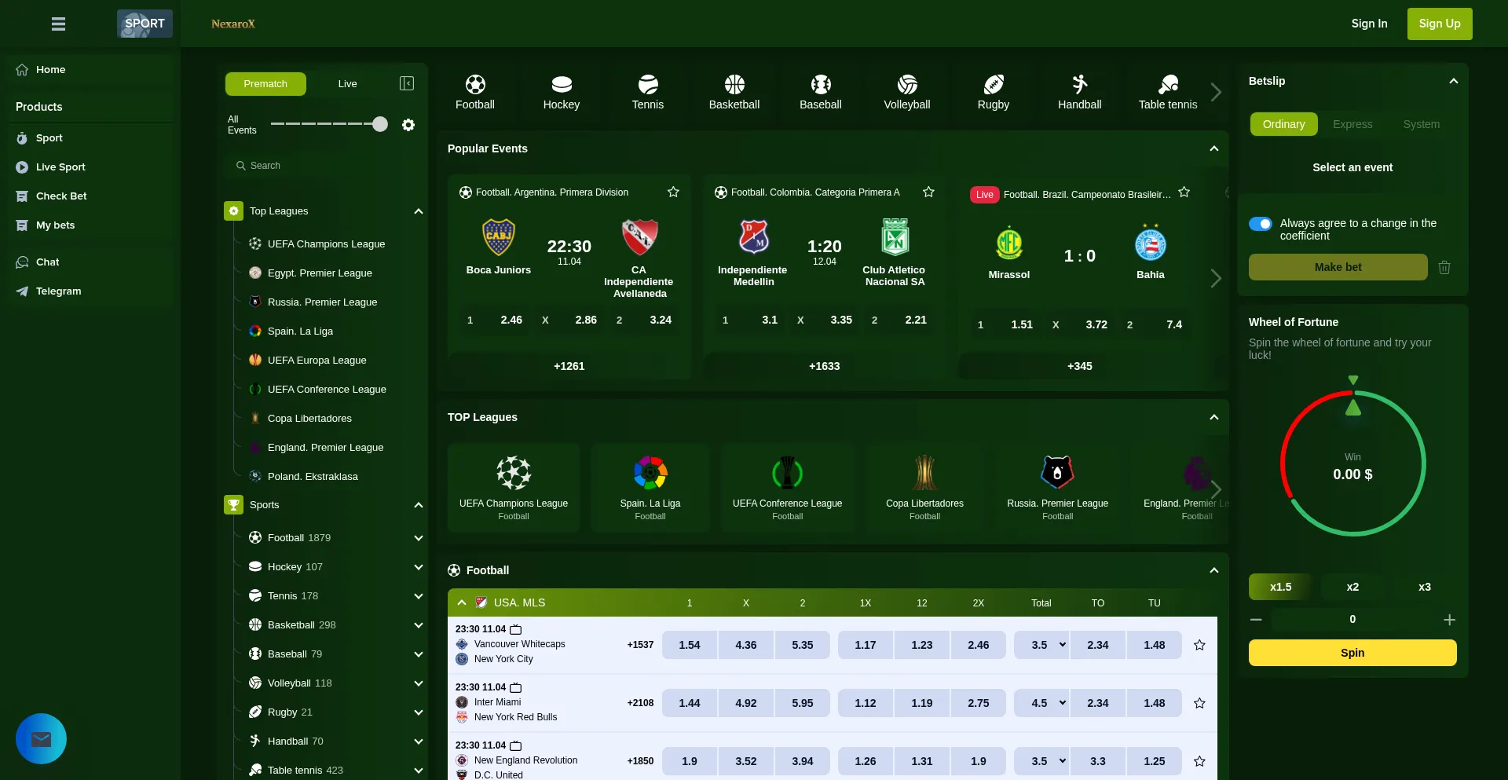Favorite the New England Revolution match

1199,761
